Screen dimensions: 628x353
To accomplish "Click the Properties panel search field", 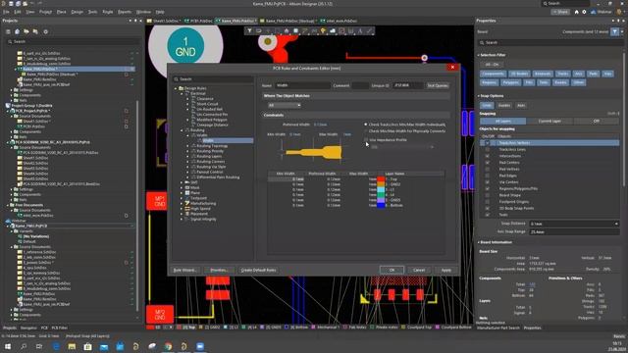I will [549, 42].
